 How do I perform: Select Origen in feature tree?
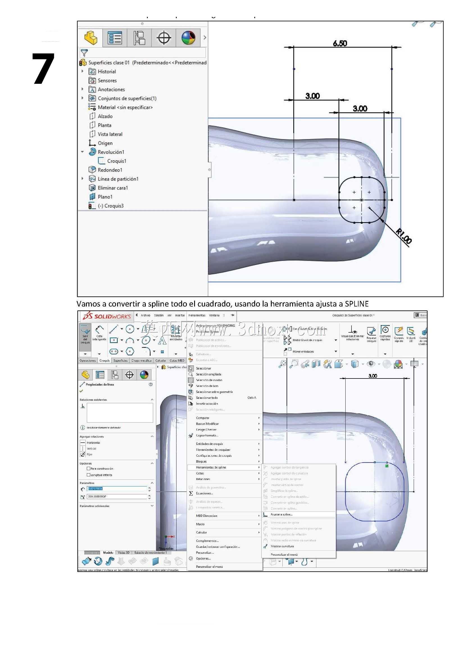click(101, 143)
